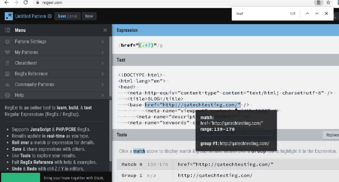Select the Match 0 result row
Image resolution: width=339 pixels, height=182 pixels.
click(x=228, y=164)
